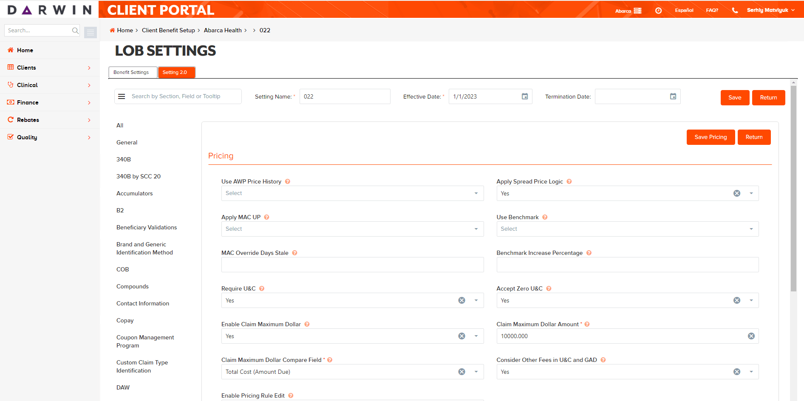This screenshot has height=401, width=804.
Task: Show help tooltip for Use Benchmark
Action: 545,217
